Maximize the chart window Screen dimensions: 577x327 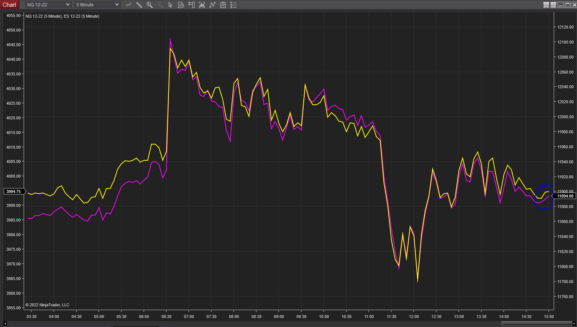tap(568, 5)
